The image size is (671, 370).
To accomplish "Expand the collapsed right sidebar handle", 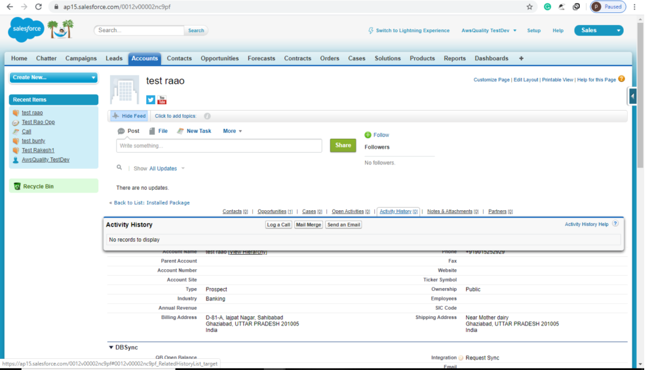I will pos(632,96).
